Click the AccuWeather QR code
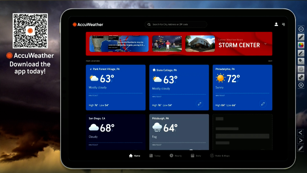This screenshot has width=307, height=173. (x=30, y=31)
